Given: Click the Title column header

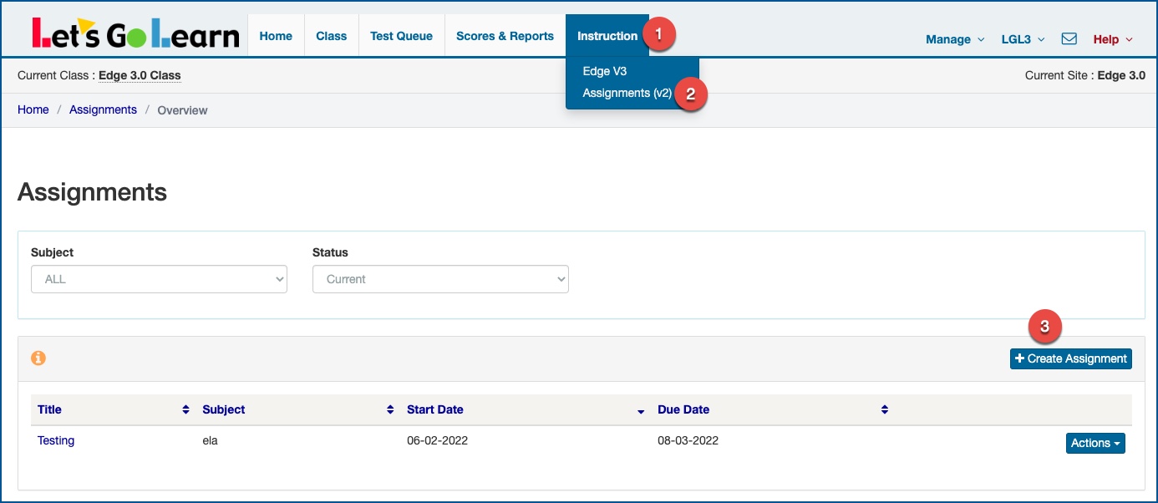Looking at the screenshot, I should click(x=49, y=409).
